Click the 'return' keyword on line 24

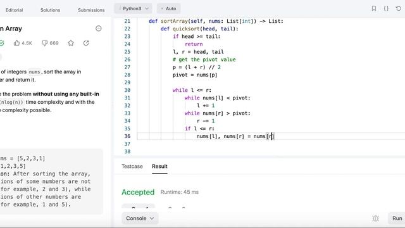tap(194, 44)
